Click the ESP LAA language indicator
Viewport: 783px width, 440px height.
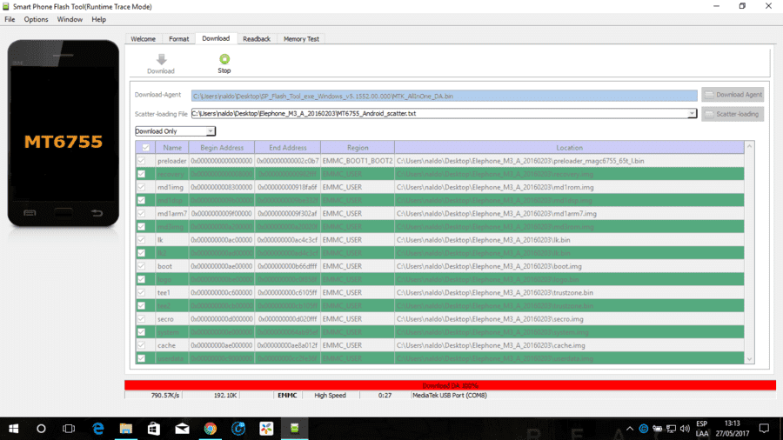(702, 429)
